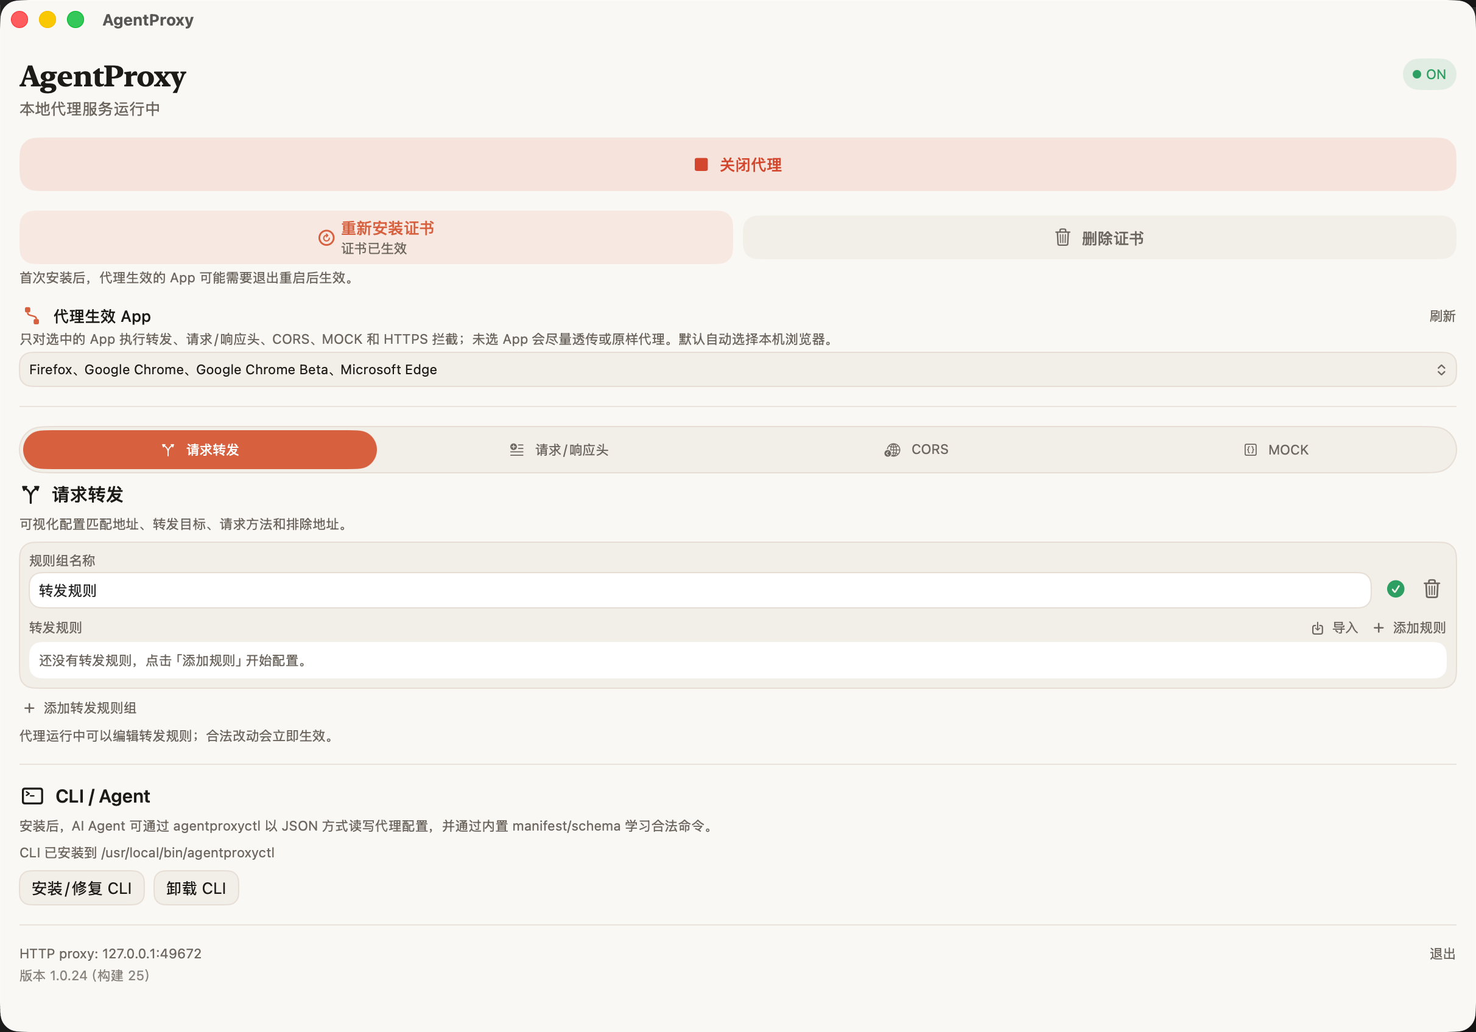This screenshot has width=1476, height=1032.
Task: Toggle the green ON status badge
Action: coord(1429,75)
